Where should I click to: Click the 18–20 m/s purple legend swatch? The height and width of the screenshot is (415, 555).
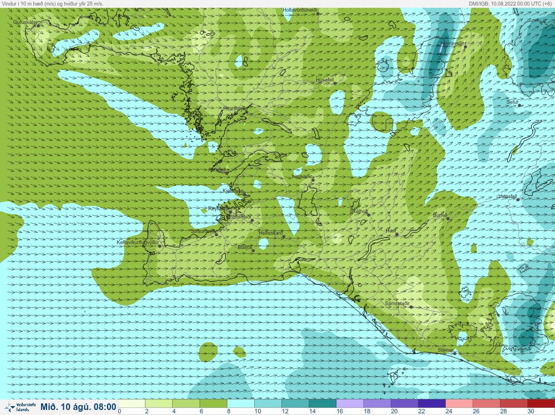(377, 403)
